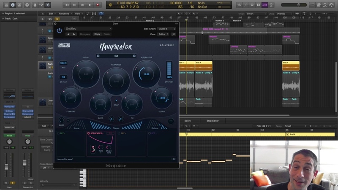This screenshot has height=190, width=338.
Task: Click the plugin link chain icon
Action: 173,34
